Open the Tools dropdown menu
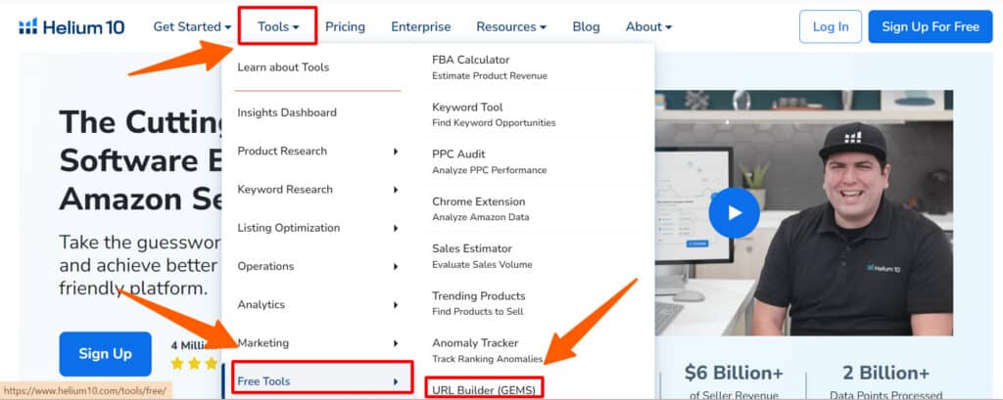The width and height of the screenshot is (1003, 400). click(x=278, y=26)
